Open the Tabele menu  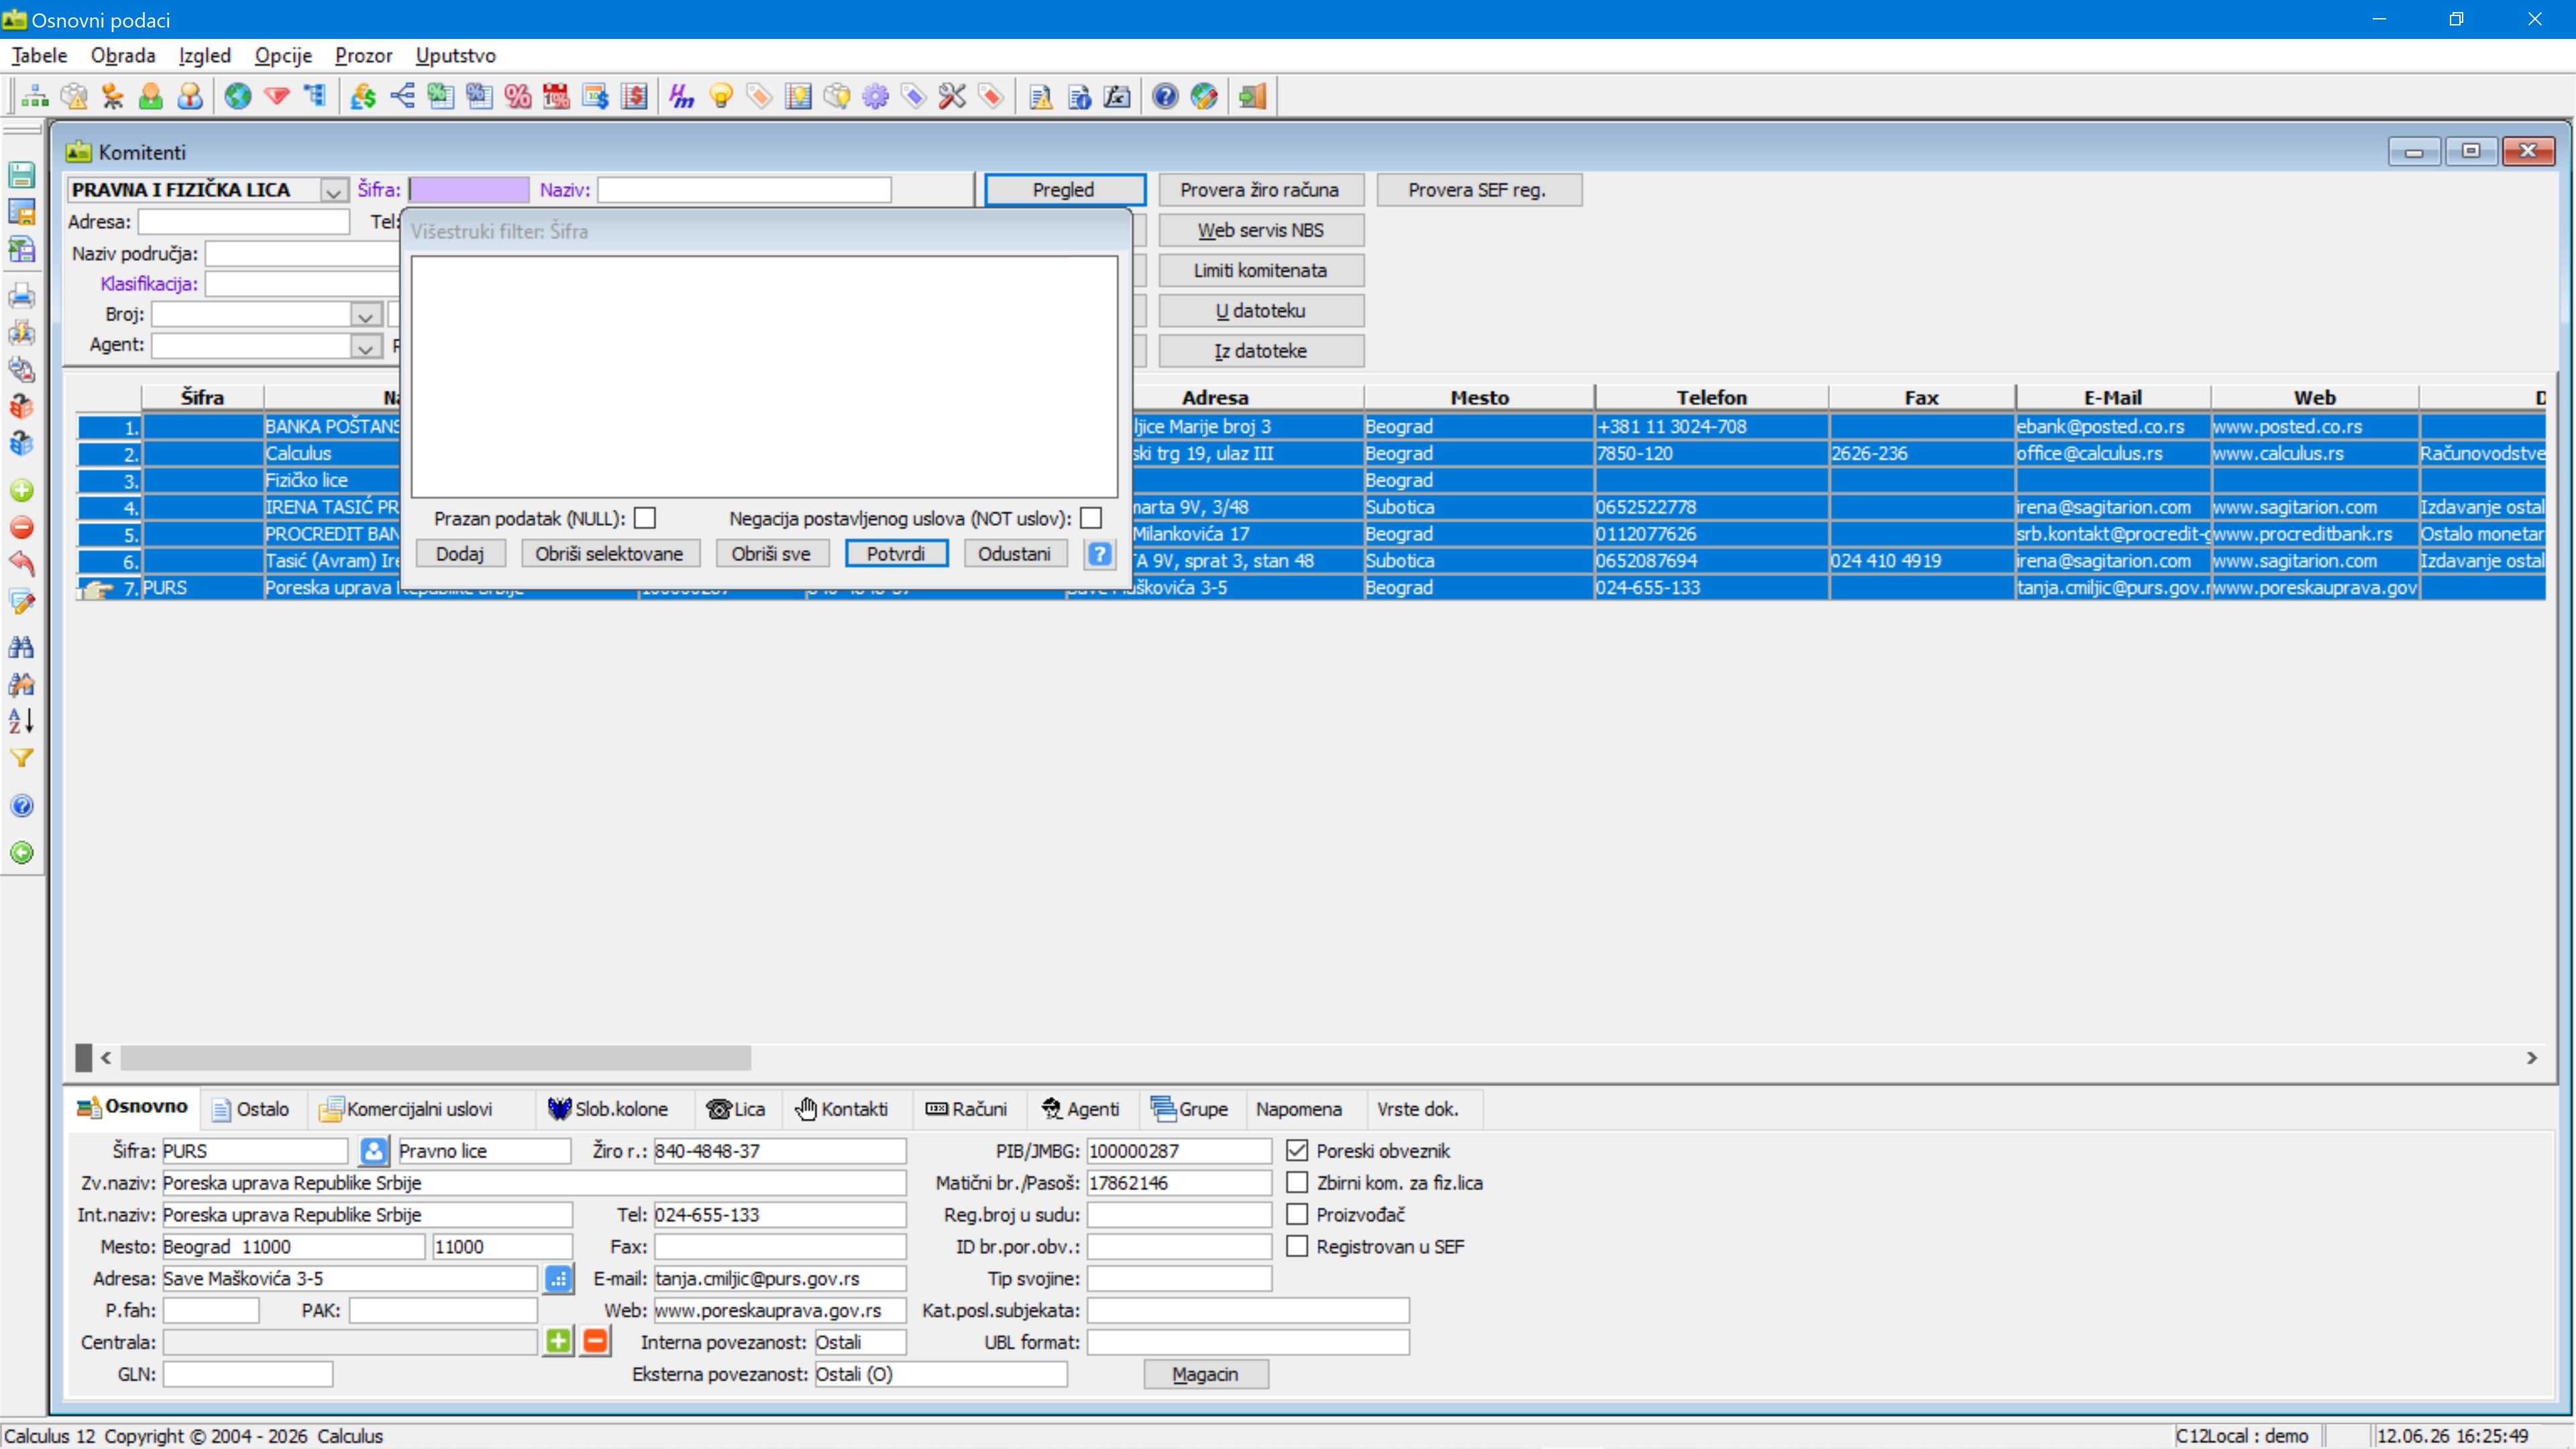(39, 55)
